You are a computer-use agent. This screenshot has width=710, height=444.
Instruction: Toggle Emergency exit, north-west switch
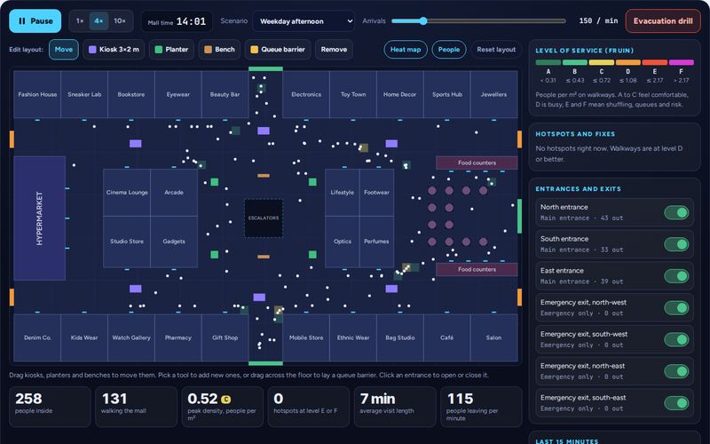click(676, 307)
